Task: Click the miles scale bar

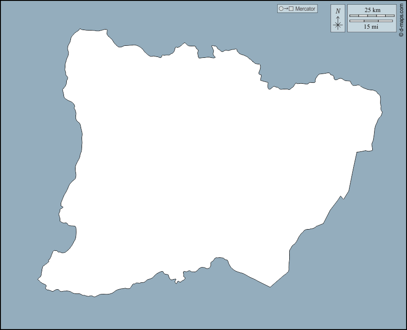Action: (x=371, y=21)
